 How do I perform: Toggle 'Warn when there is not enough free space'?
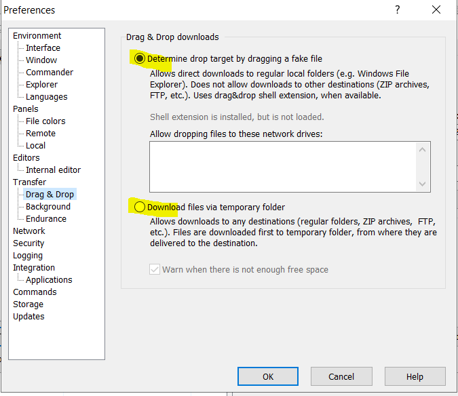click(x=155, y=269)
